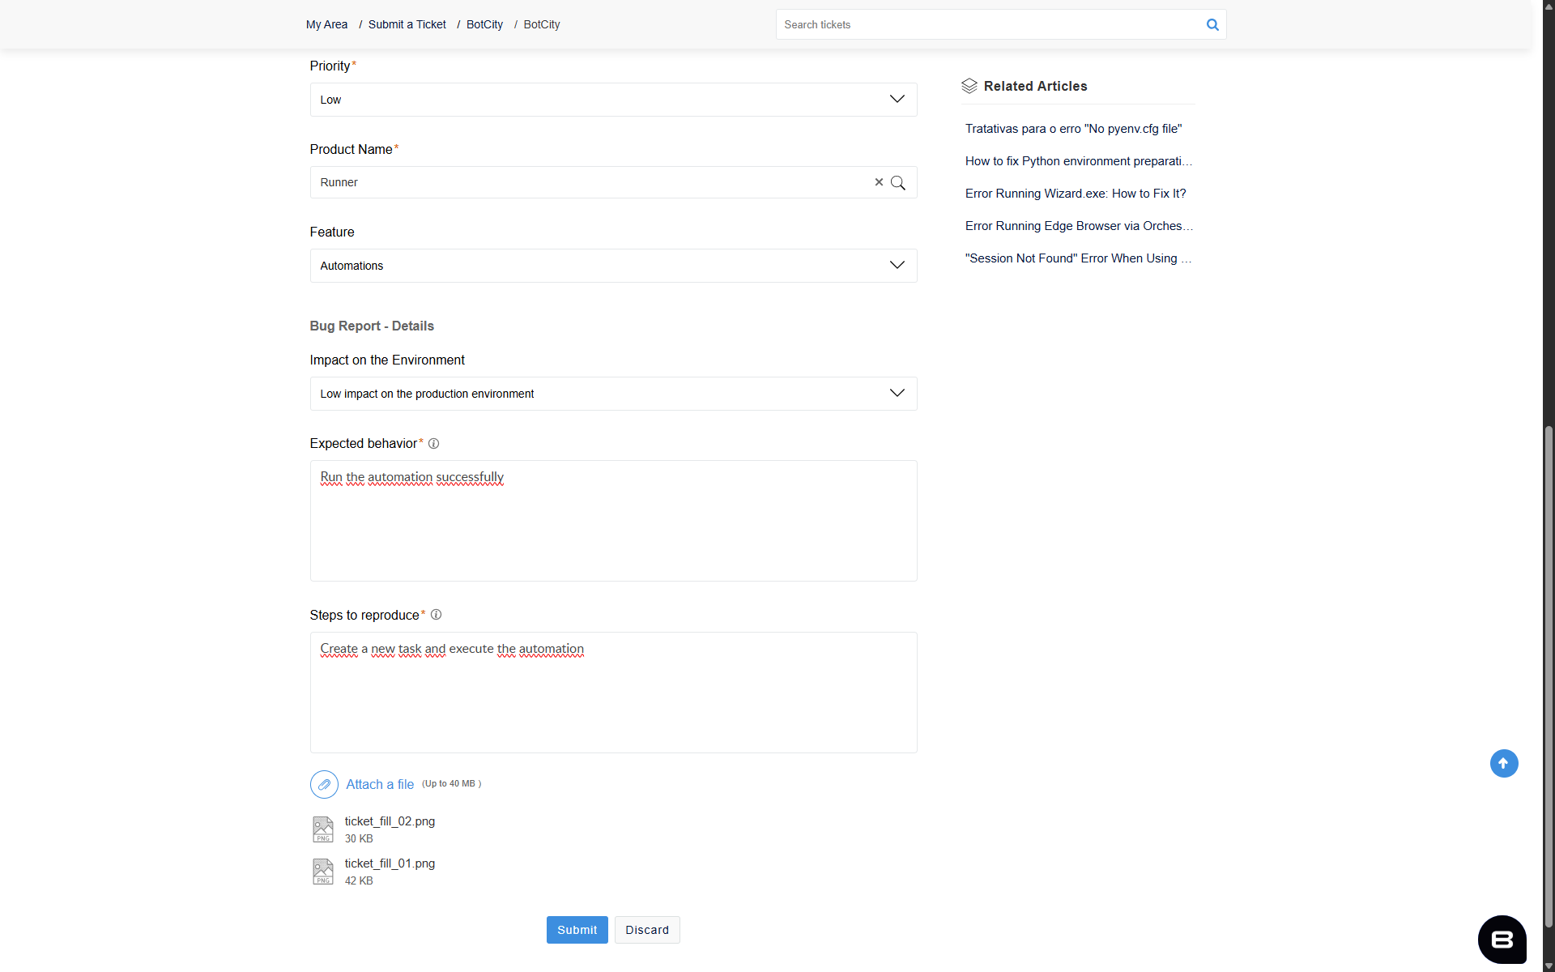Click the 42 KB file size label
1555x972 pixels.
click(x=359, y=880)
